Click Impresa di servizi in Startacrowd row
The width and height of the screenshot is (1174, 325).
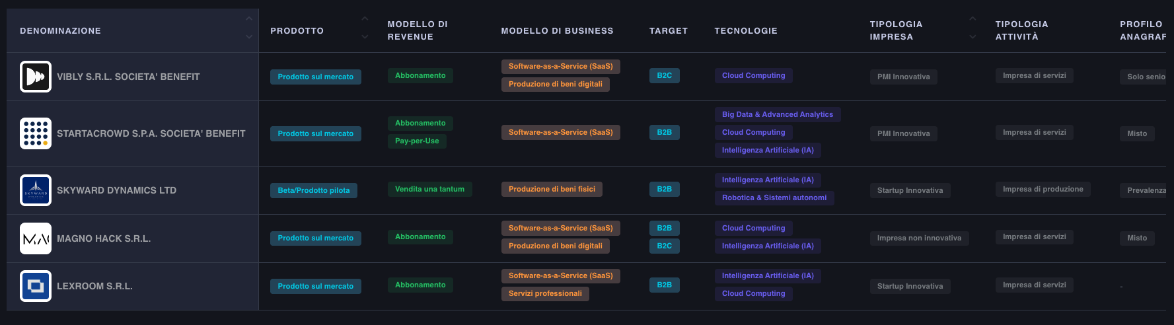click(x=1035, y=132)
